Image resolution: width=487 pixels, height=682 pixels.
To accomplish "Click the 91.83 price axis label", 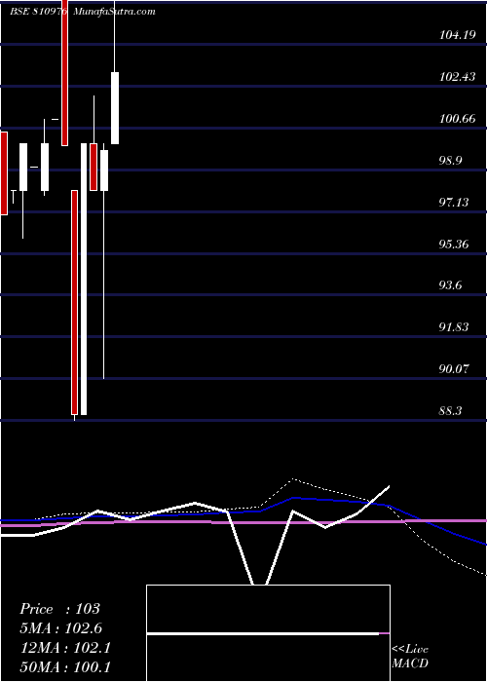I will 454,327.
